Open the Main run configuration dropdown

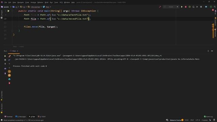(x=171, y=7)
